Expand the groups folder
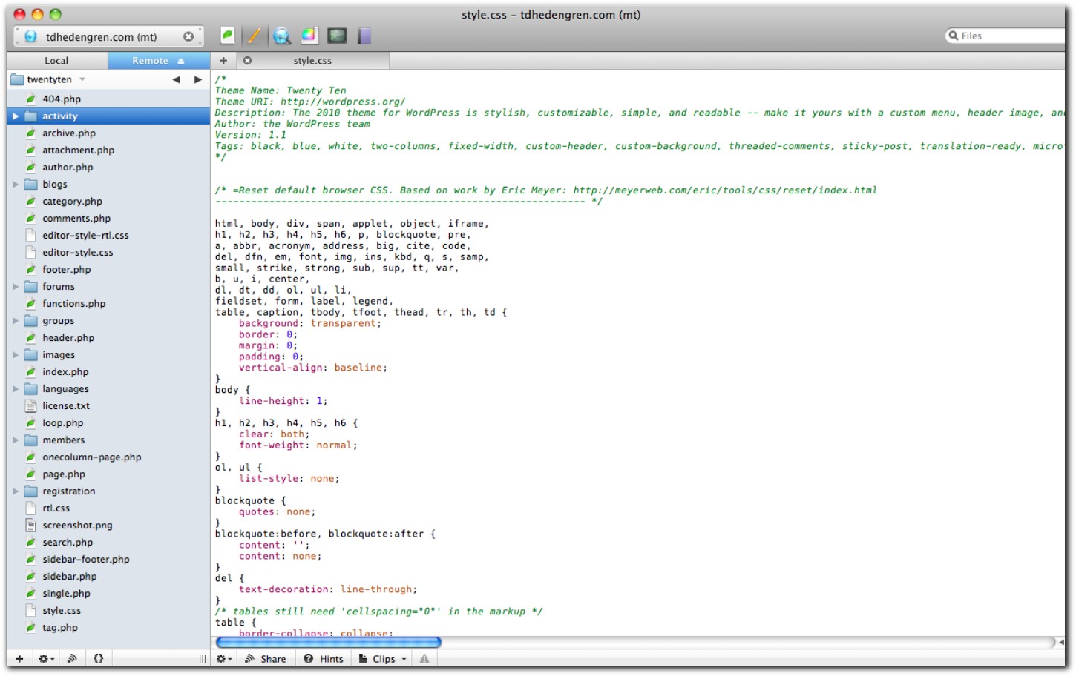Screen dimensions: 1076x676 click(x=16, y=321)
